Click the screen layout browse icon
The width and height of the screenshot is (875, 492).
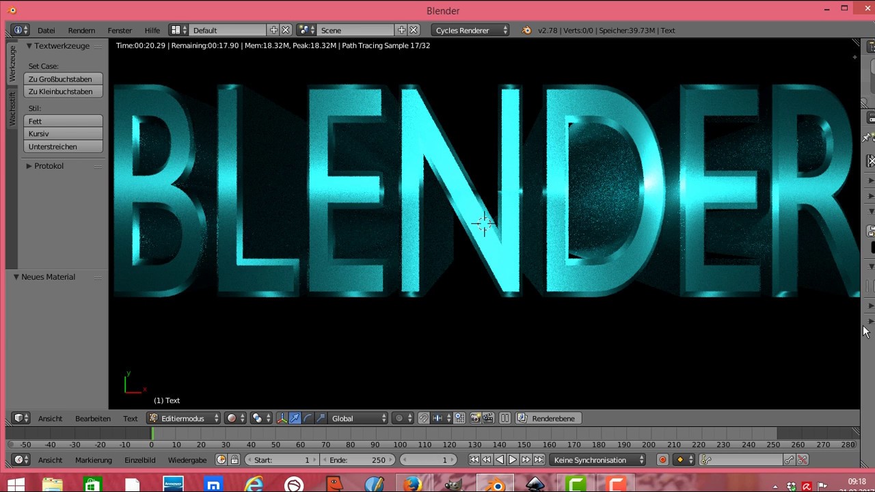click(x=178, y=30)
